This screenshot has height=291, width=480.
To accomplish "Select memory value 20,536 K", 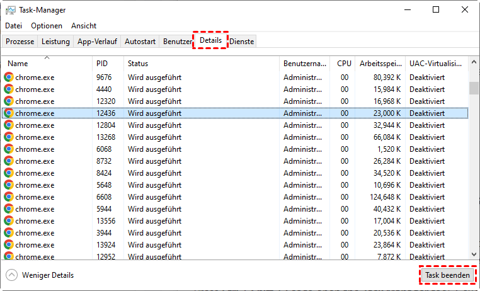I will (387, 232).
